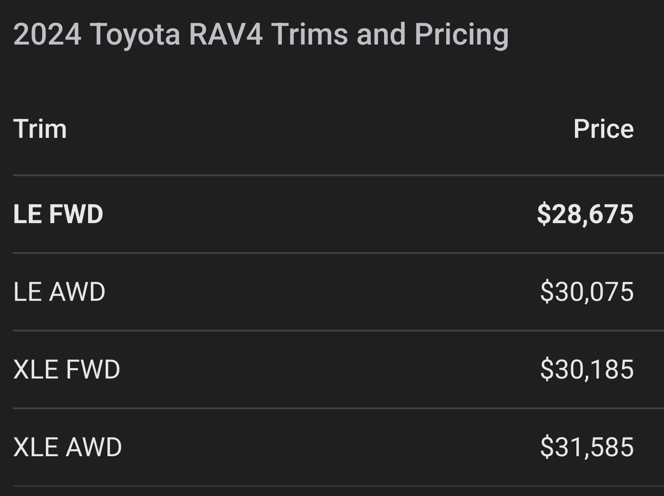Click the Price column header
This screenshot has width=664, height=496.
603,129
